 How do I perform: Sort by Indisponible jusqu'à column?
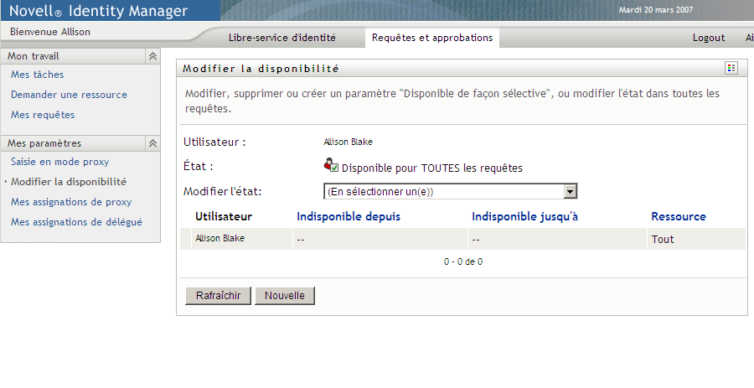(x=525, y=216)
